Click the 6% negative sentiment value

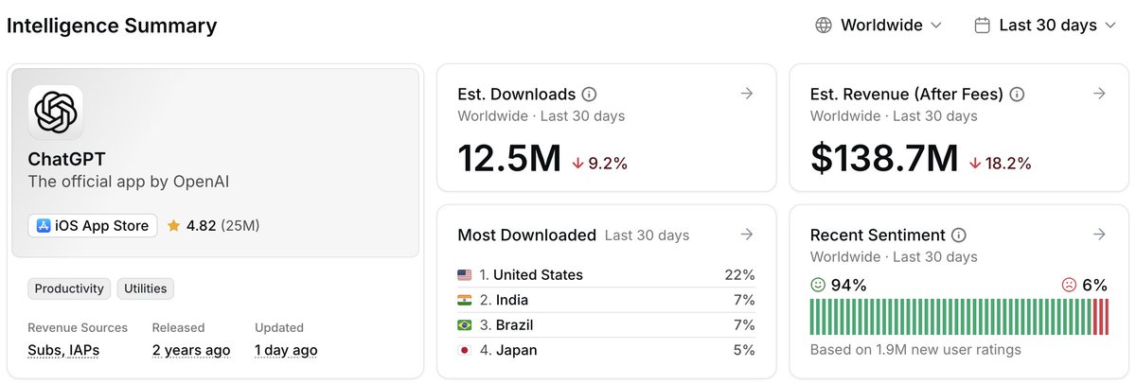pos(1094,285)
